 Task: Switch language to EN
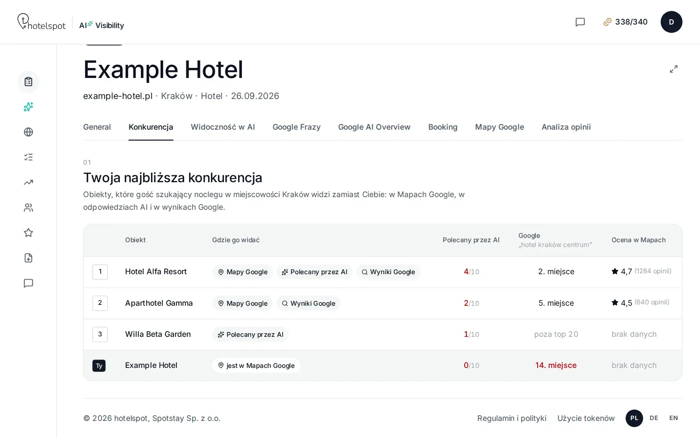coord(674,418)
